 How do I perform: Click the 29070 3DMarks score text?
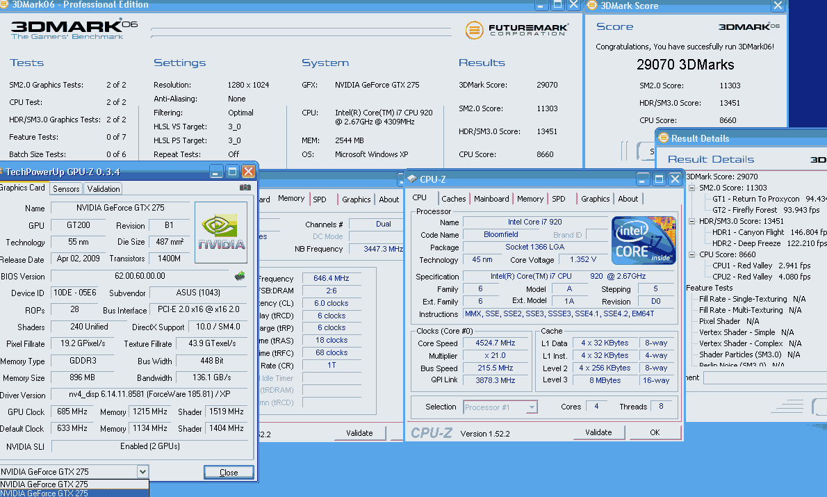685,65
